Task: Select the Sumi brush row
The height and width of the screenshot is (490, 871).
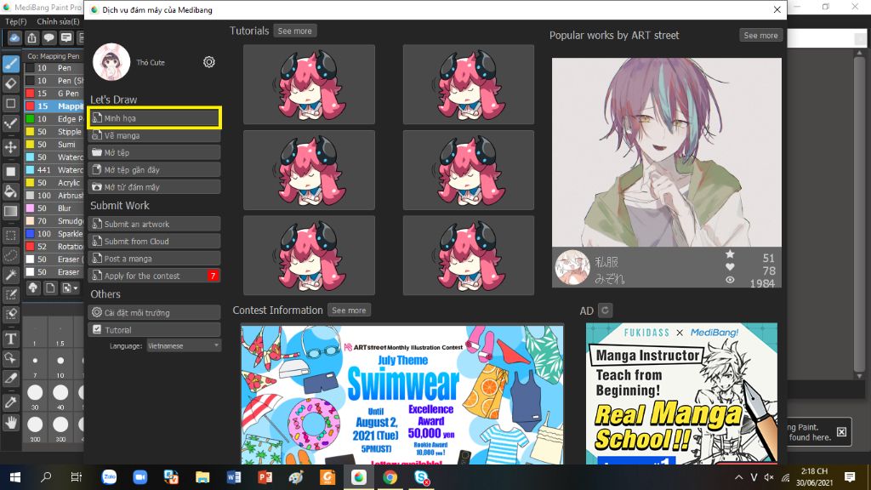Action: 54,145
